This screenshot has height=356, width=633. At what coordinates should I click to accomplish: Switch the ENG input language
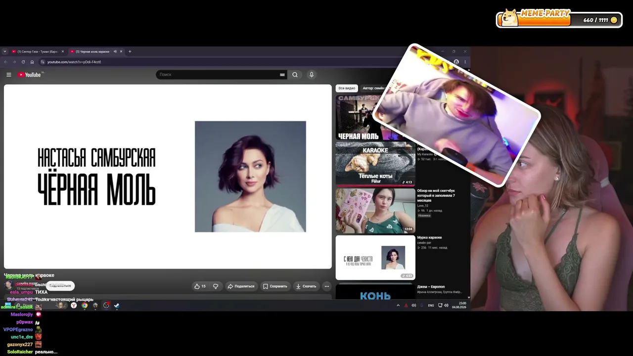click(x=431, y=306)
